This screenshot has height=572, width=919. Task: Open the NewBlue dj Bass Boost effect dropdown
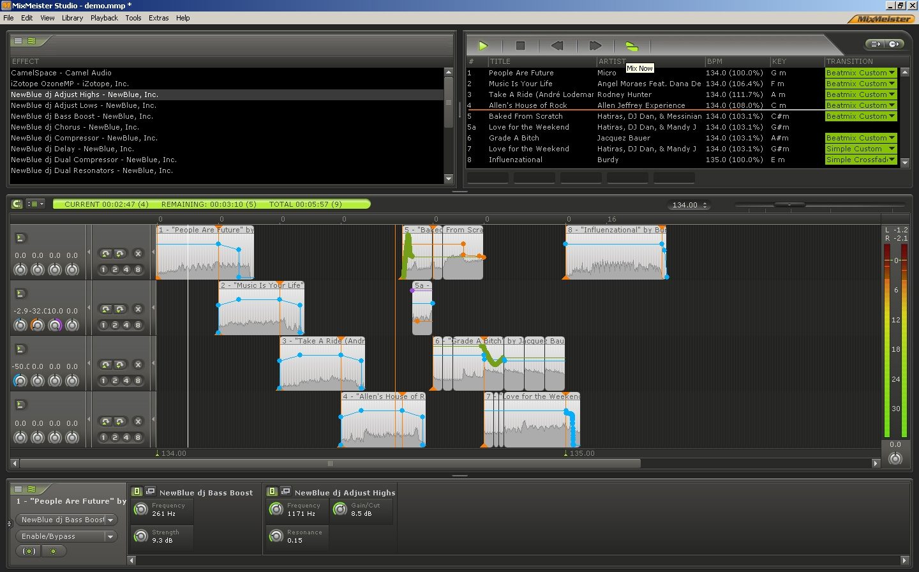tap(110, 520)
